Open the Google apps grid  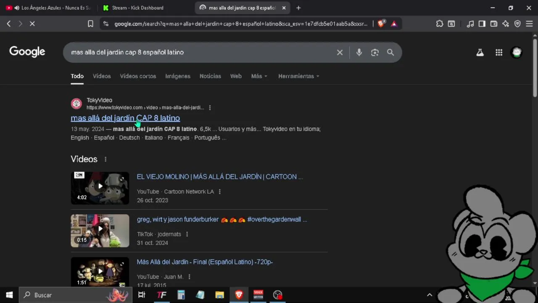coord(499,53)
